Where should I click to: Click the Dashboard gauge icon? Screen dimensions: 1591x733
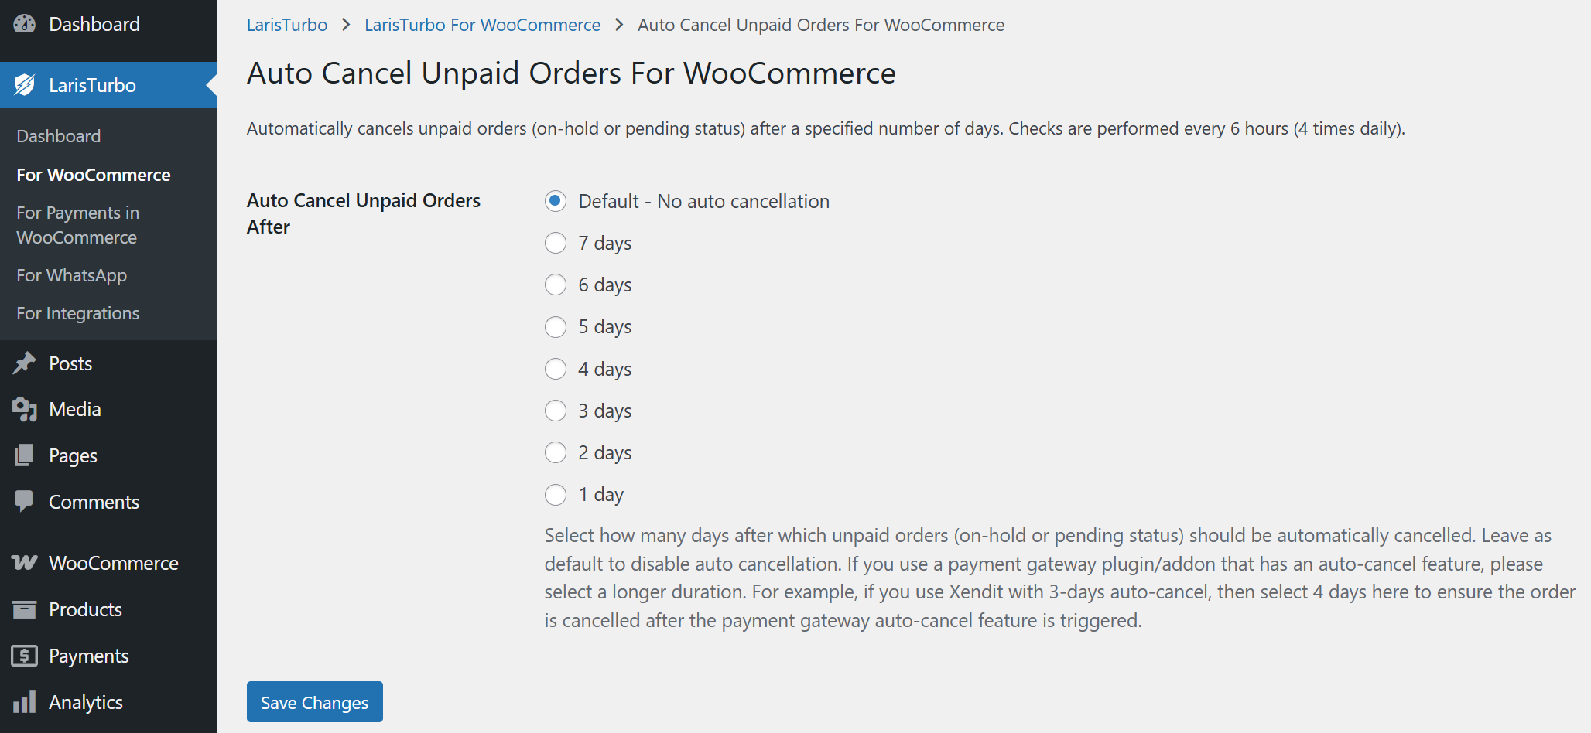coord(25,24)
